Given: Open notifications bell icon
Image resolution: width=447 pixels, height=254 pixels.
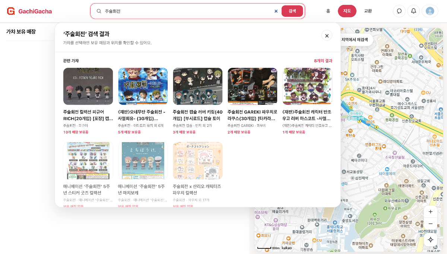Looking at the screenshot, I should [x=413, y=11].
